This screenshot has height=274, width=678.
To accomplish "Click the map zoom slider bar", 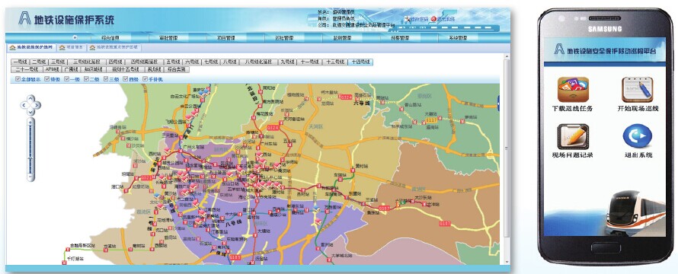I will pos(30,149).
